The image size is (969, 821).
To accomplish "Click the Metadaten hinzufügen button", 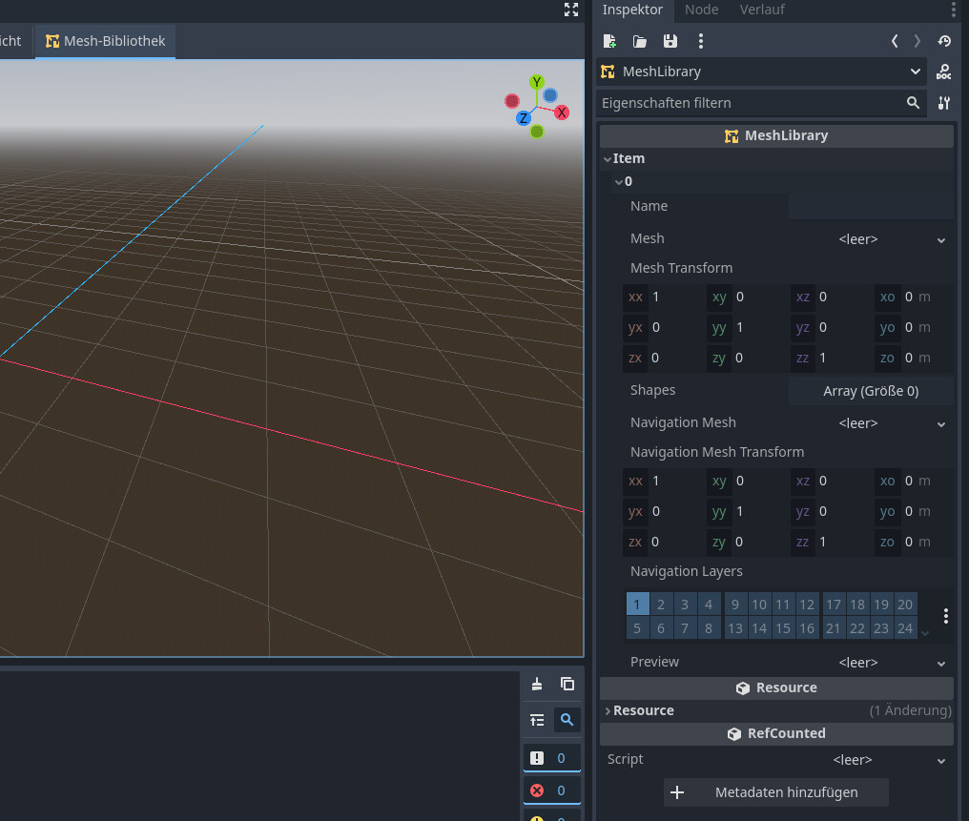I will [x=775, y=792].
